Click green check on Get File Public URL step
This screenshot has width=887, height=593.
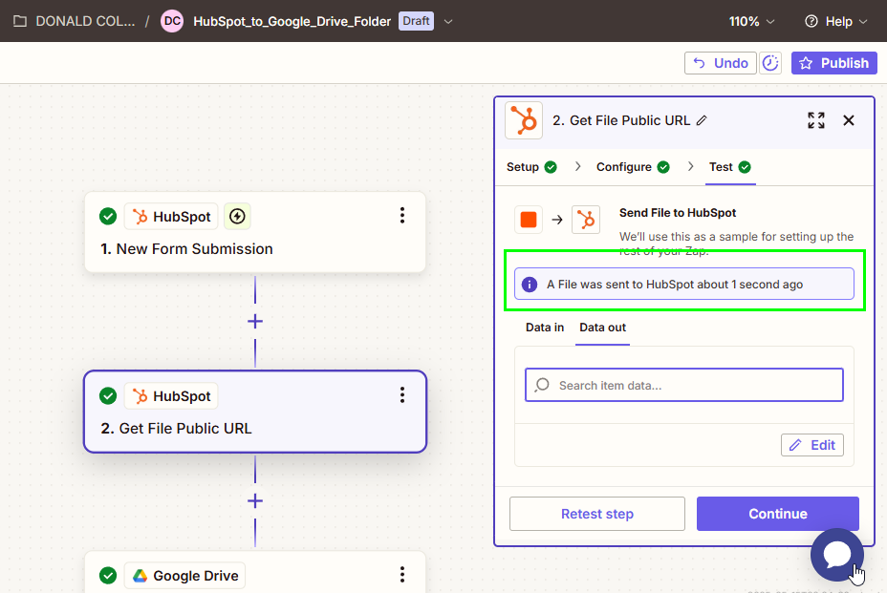click(108, 396)
